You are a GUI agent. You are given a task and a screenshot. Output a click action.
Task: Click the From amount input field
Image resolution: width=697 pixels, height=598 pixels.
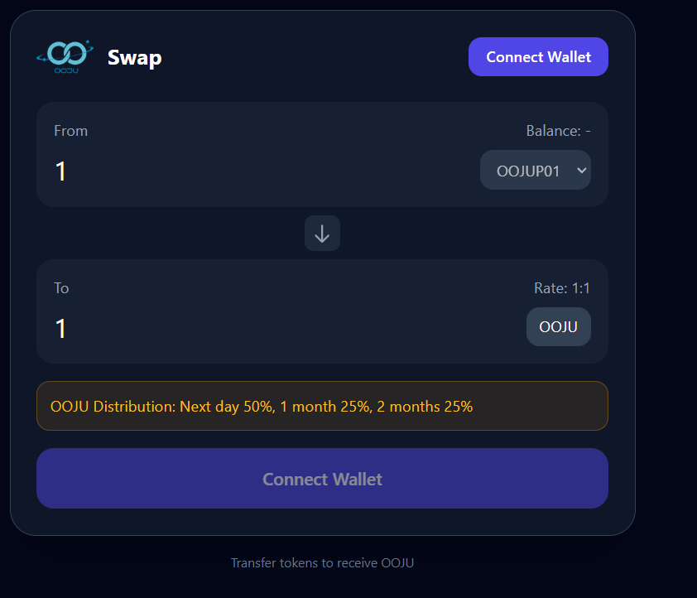248,171
